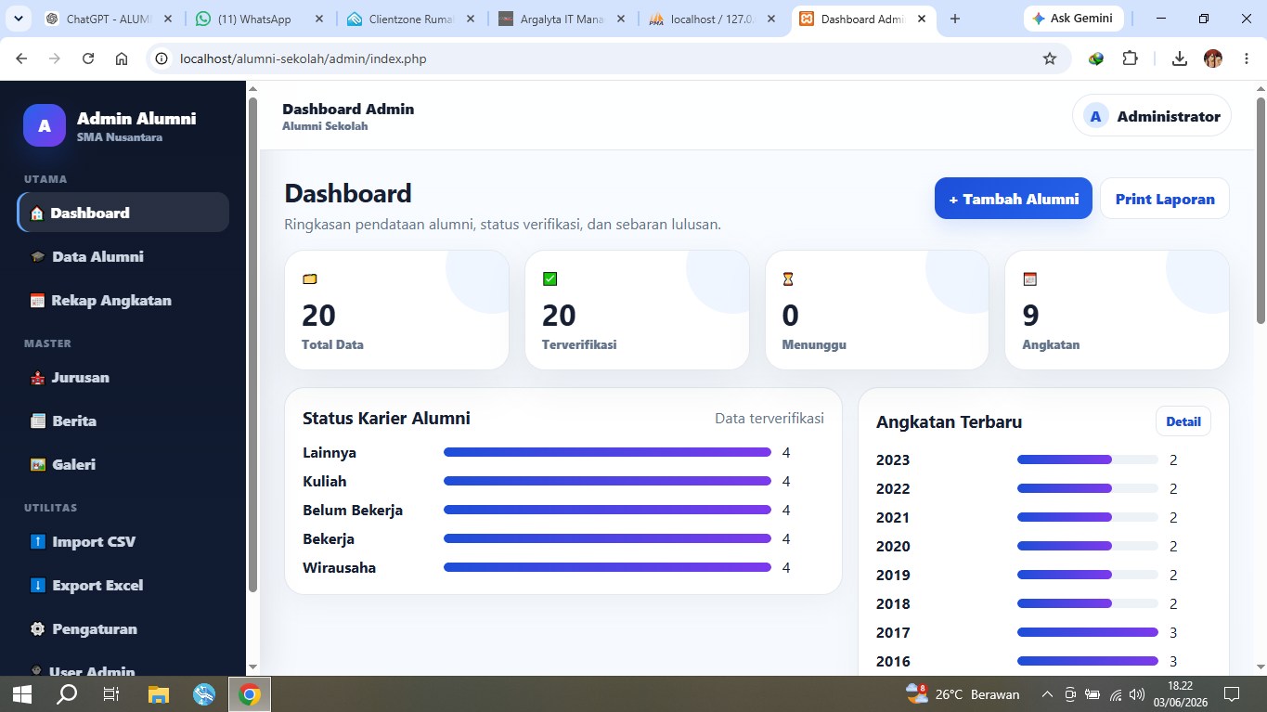Click the 2020 angkatan row label

pyautogui.click(x=893, y=546)
